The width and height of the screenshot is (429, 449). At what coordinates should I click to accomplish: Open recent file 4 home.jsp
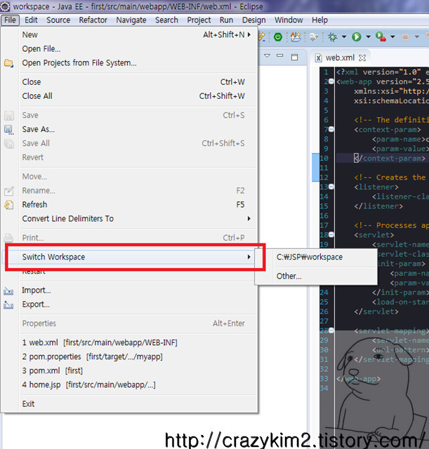coord(129,384)
